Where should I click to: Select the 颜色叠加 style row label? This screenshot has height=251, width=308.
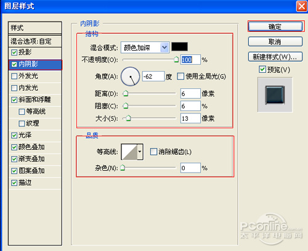(x=31, y=147)
